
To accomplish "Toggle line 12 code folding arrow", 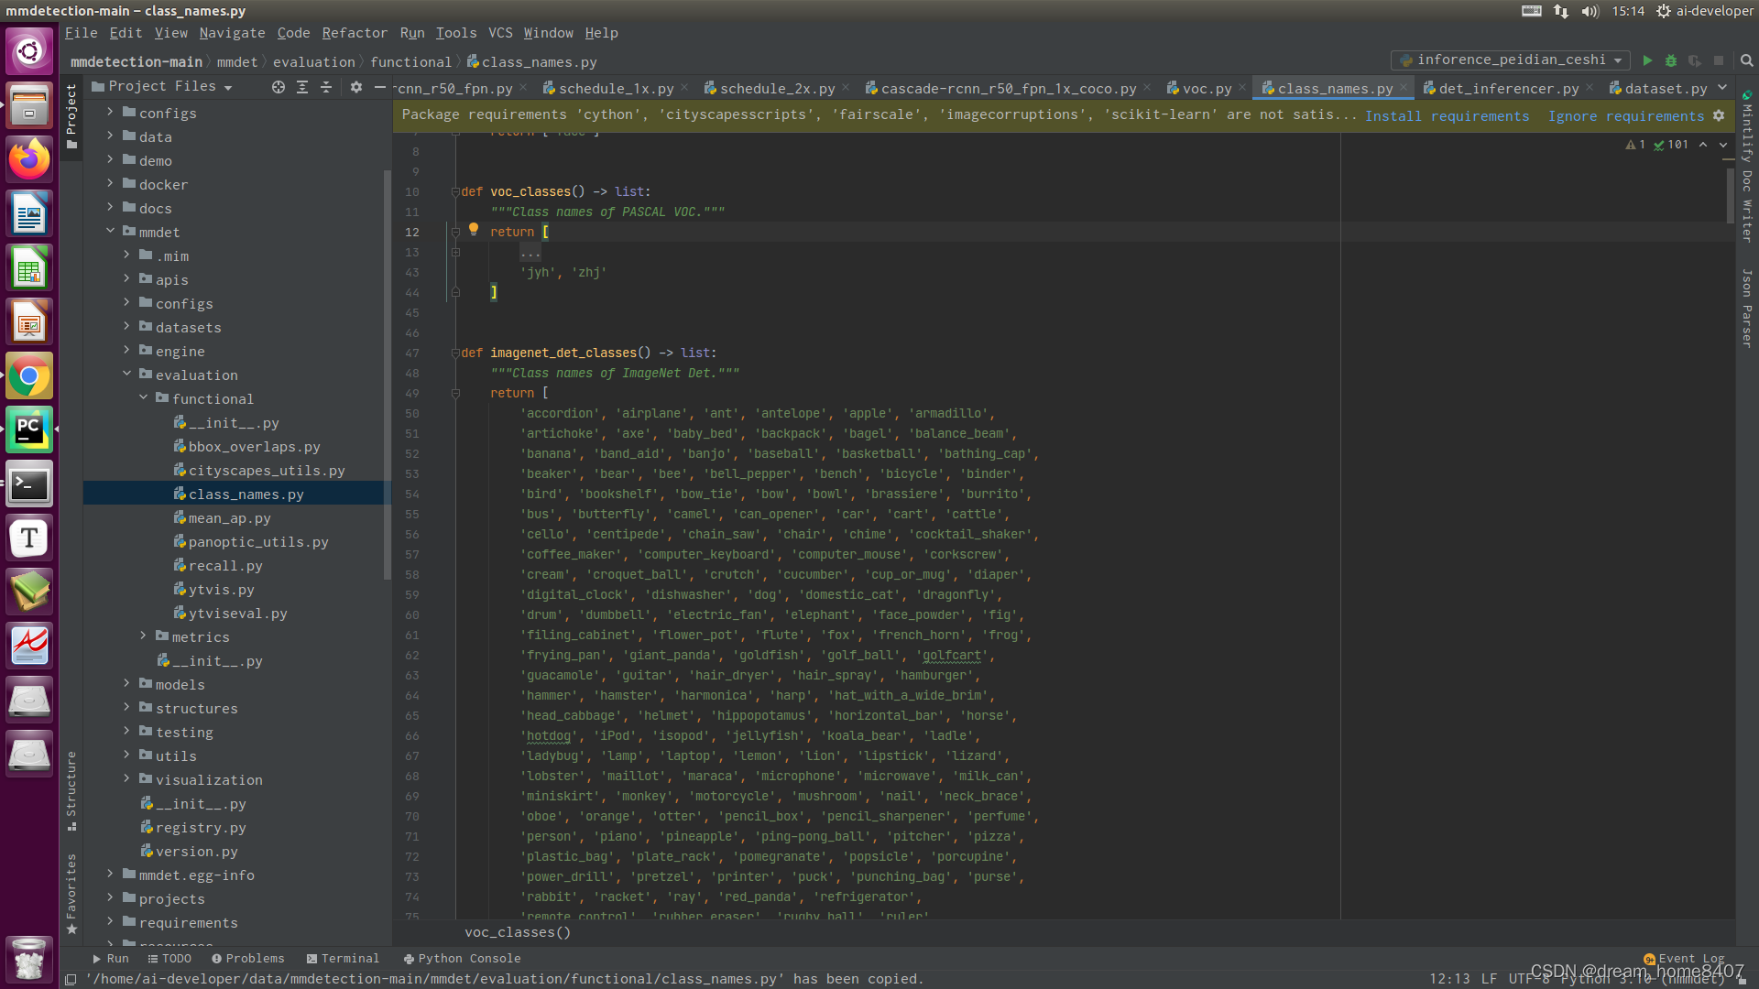I will (455, 232).
